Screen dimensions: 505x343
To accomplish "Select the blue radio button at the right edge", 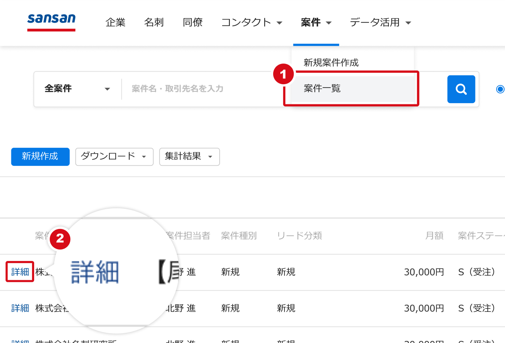I will coord(500,89).
